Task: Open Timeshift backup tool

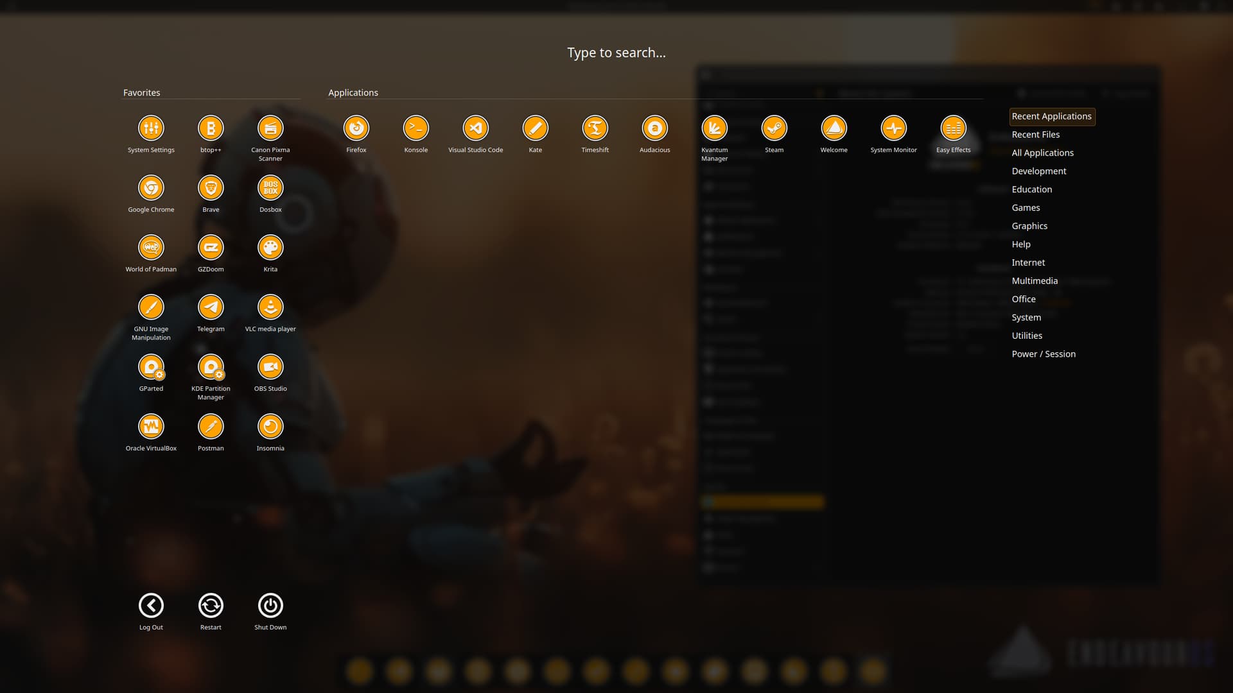Action: [595, 128]
